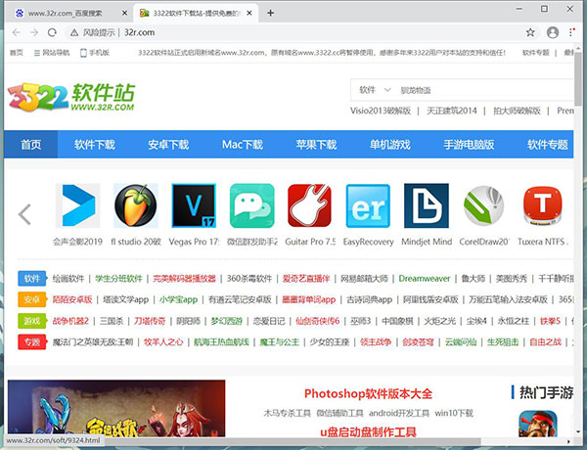Open the Visio2013破解版 hot search link

pyautogui.click(x=381, y=111)
